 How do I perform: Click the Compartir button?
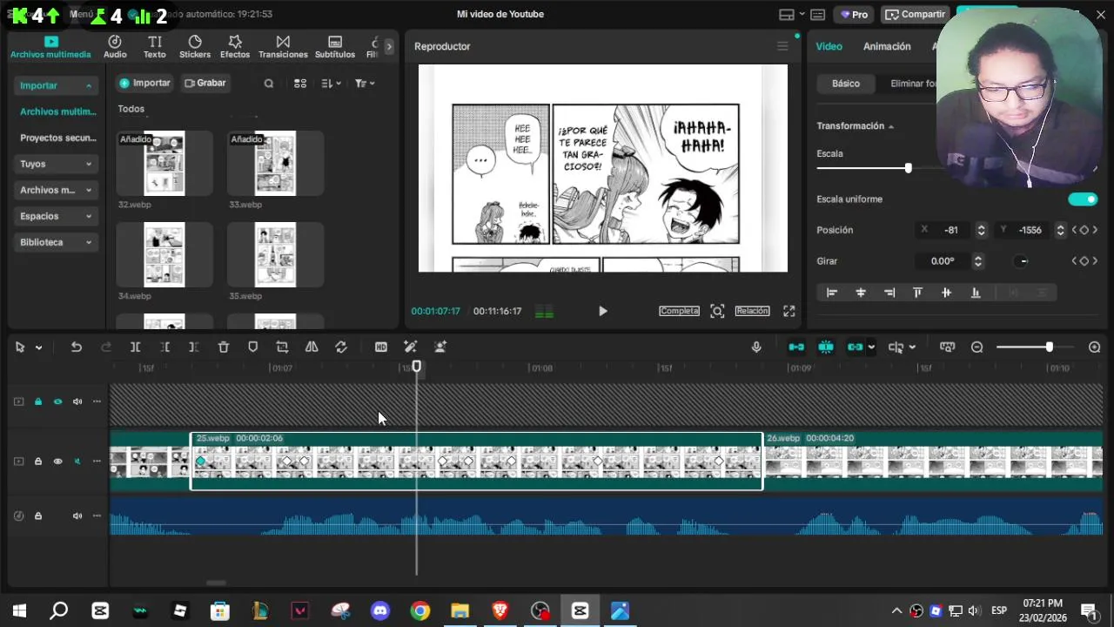[915, 14]
